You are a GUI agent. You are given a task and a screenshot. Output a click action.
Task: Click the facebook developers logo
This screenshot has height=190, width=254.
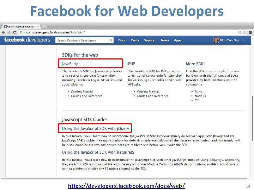[x=27, y=40]
